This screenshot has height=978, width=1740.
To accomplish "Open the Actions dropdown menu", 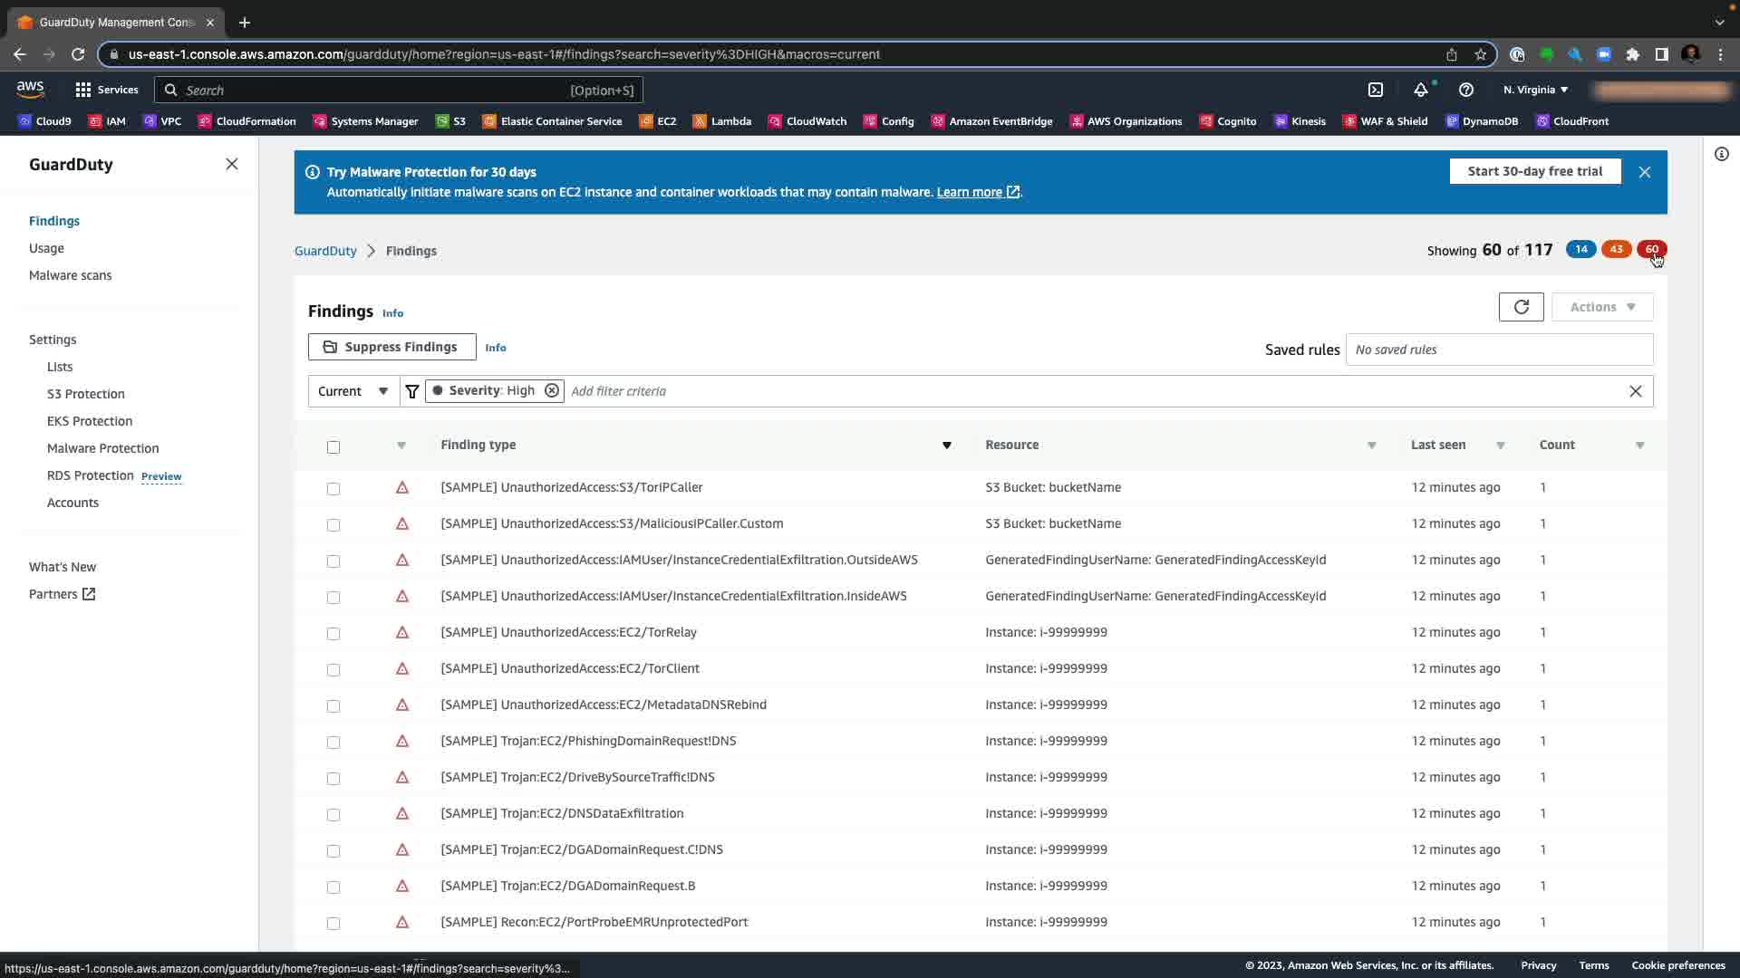I will tap(1601, 307).
